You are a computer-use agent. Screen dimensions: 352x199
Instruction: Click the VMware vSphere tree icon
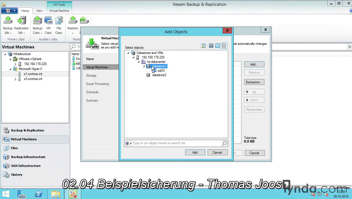(x=16, y=59)
